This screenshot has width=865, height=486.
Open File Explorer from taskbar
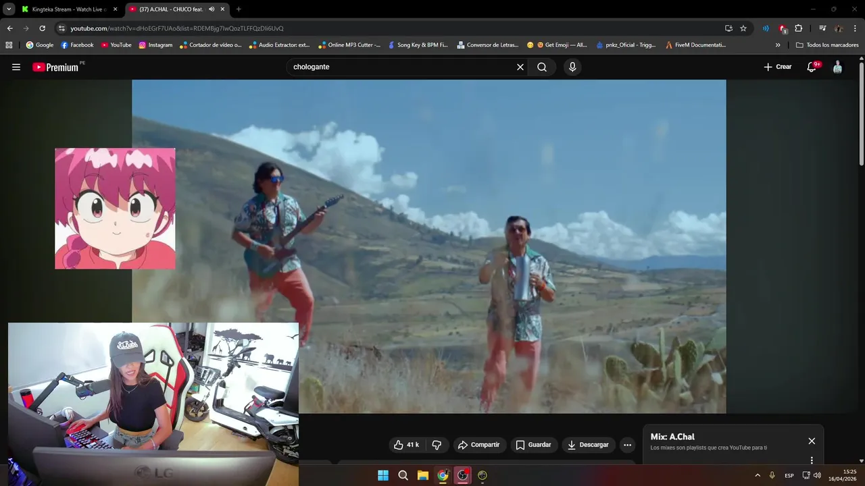coord(422,475)
